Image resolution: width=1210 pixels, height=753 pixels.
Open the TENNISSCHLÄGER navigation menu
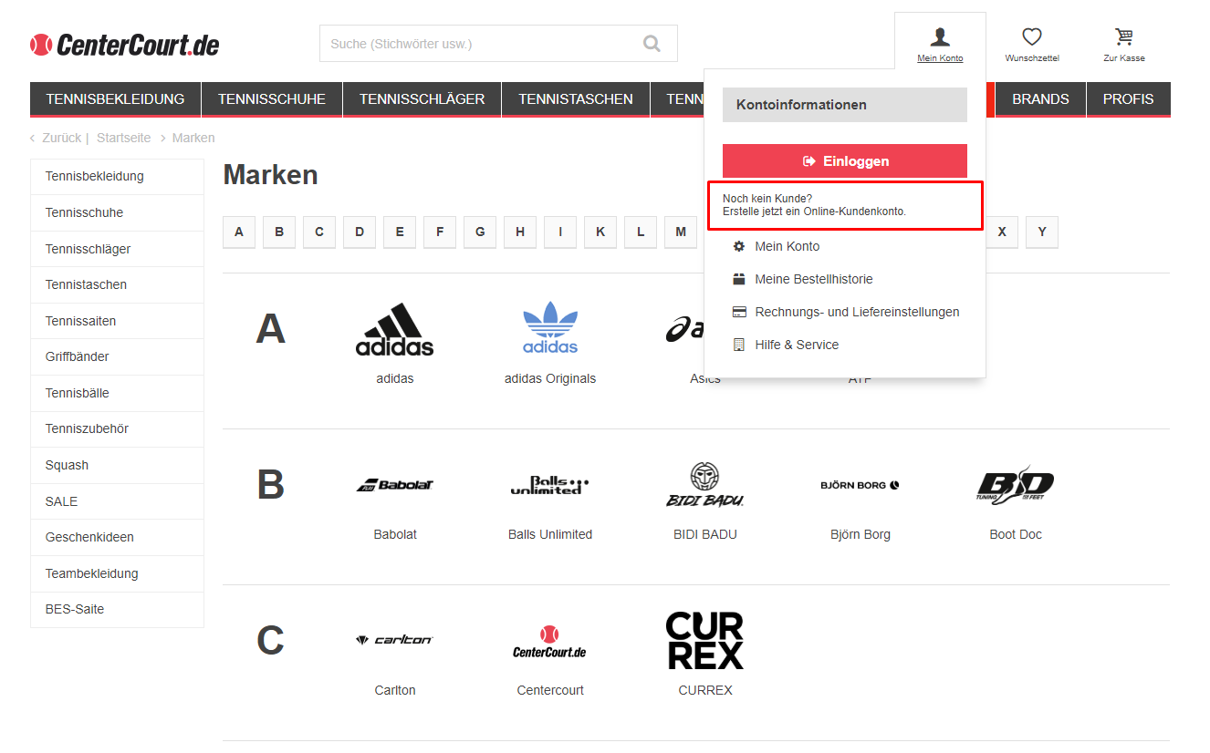click(422, 99)
